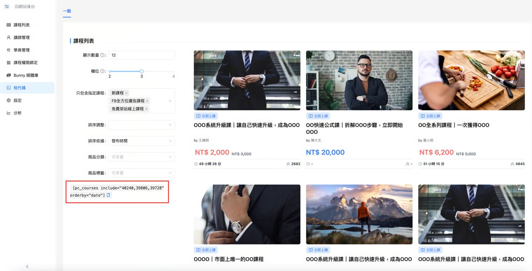The image size is (532, 271).
Task: Click 立即上課 button on first course card
Action: pos(206,116)
